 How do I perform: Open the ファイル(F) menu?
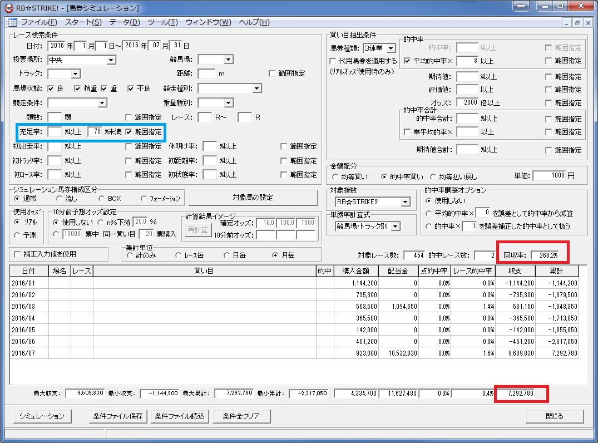39,22
